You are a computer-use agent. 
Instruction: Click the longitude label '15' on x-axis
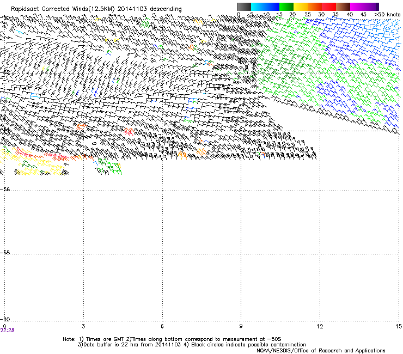click(399, 326)
